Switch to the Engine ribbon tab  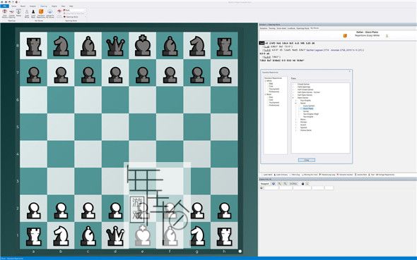[54, 6]
